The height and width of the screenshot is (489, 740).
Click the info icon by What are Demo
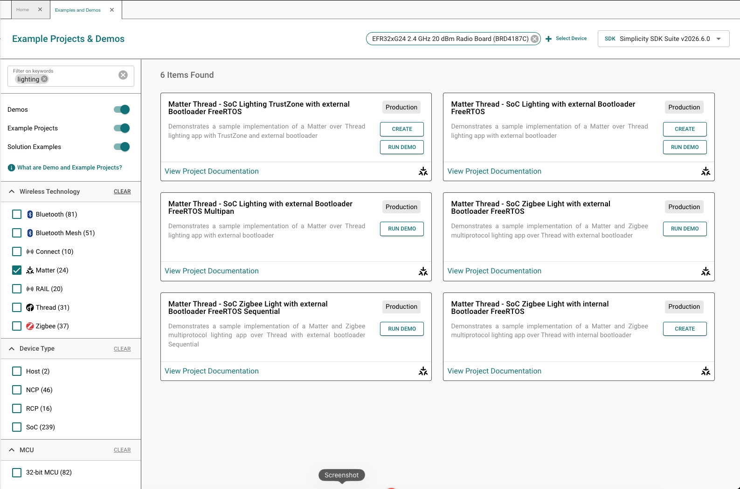12,168
